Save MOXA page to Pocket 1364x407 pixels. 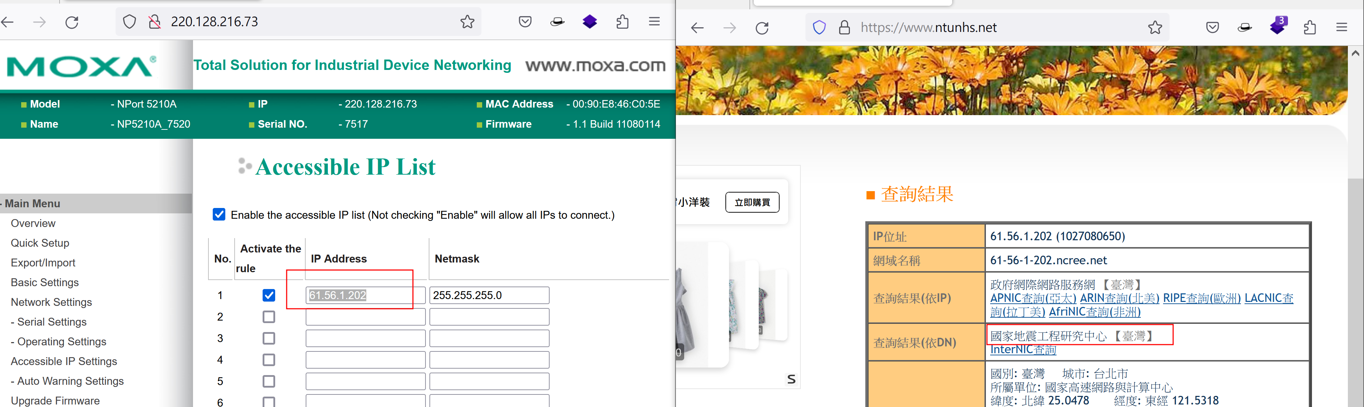tap(525, 22)
